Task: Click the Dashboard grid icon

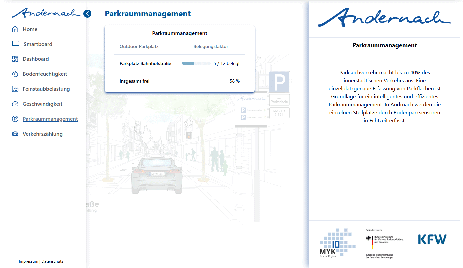Action: click(15, 59)
